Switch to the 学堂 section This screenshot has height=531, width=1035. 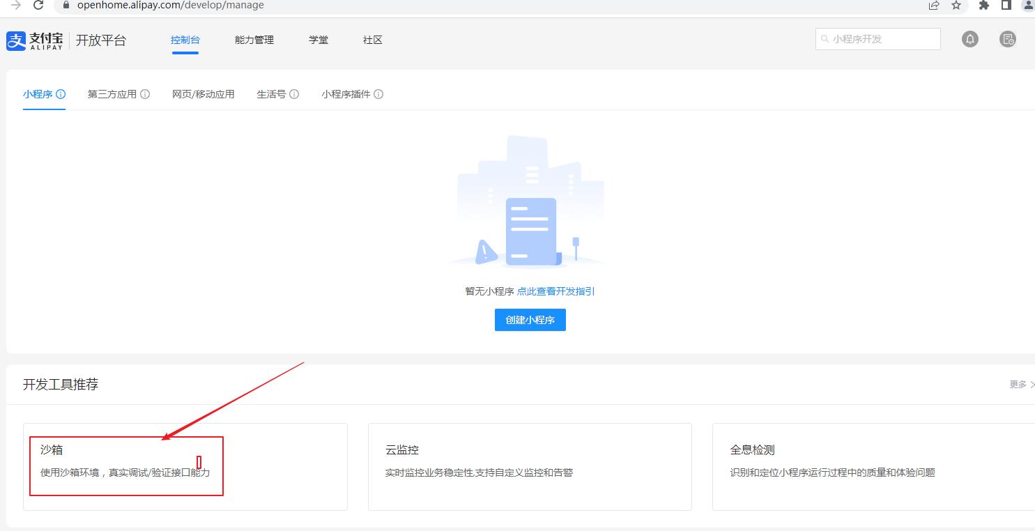point(318,40)
